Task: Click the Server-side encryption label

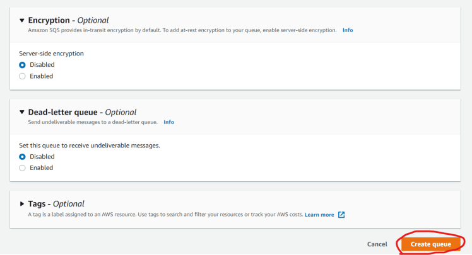Action: click(52, 54)
